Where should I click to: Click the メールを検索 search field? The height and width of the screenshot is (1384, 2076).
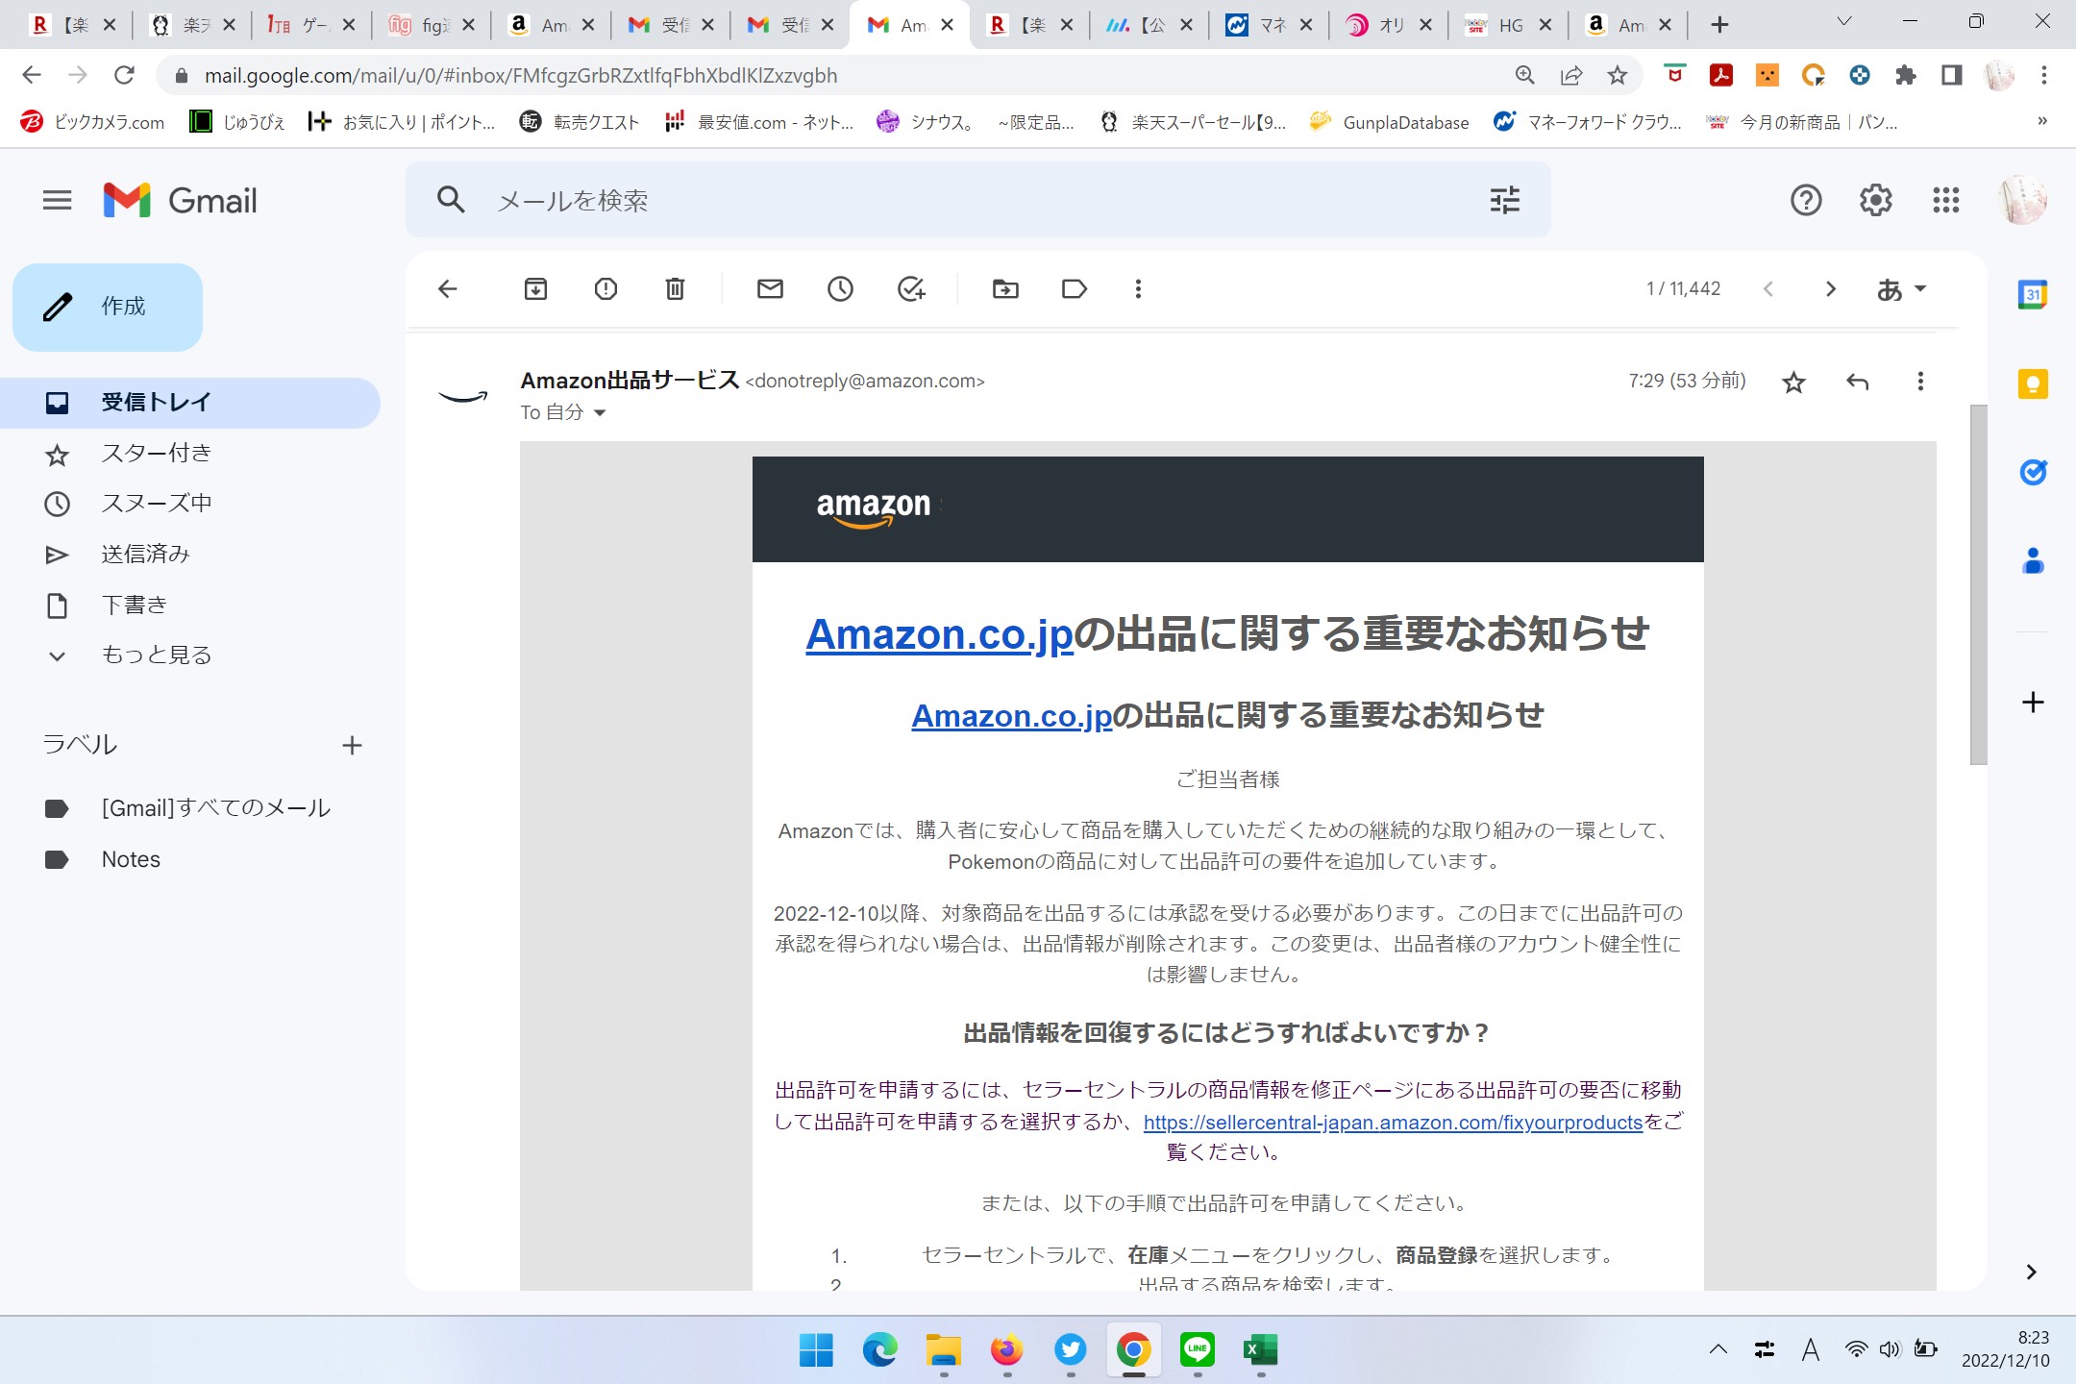(x=980, y=200)
